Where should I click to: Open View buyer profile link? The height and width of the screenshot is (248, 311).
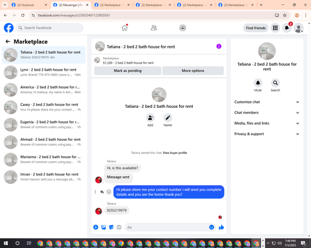[x=175, y=153]
